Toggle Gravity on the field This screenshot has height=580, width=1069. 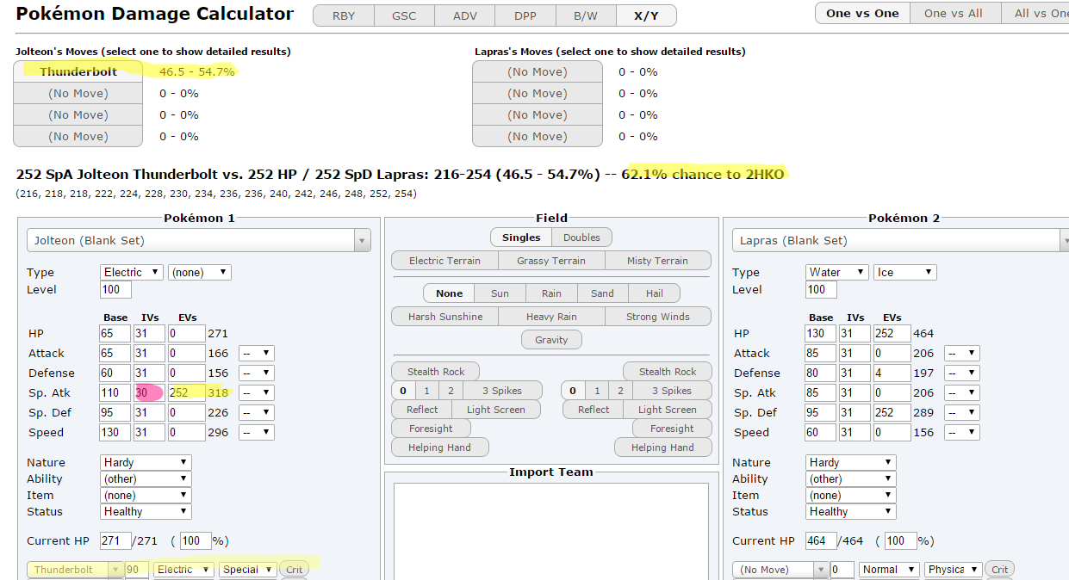click(551, 340)
